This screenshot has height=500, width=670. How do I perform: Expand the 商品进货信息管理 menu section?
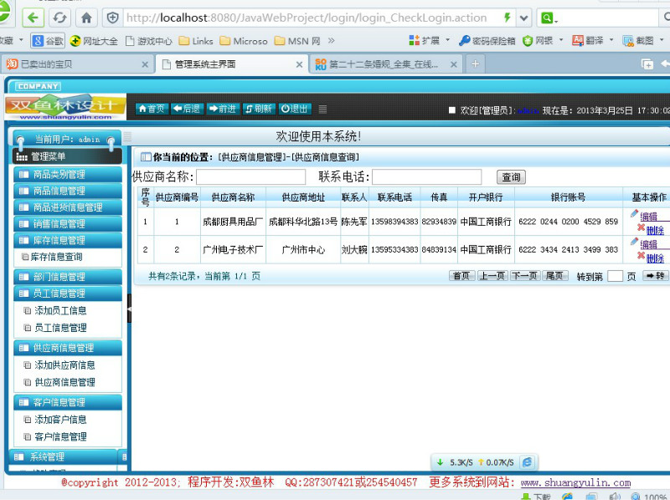click(x=68, y=207)
